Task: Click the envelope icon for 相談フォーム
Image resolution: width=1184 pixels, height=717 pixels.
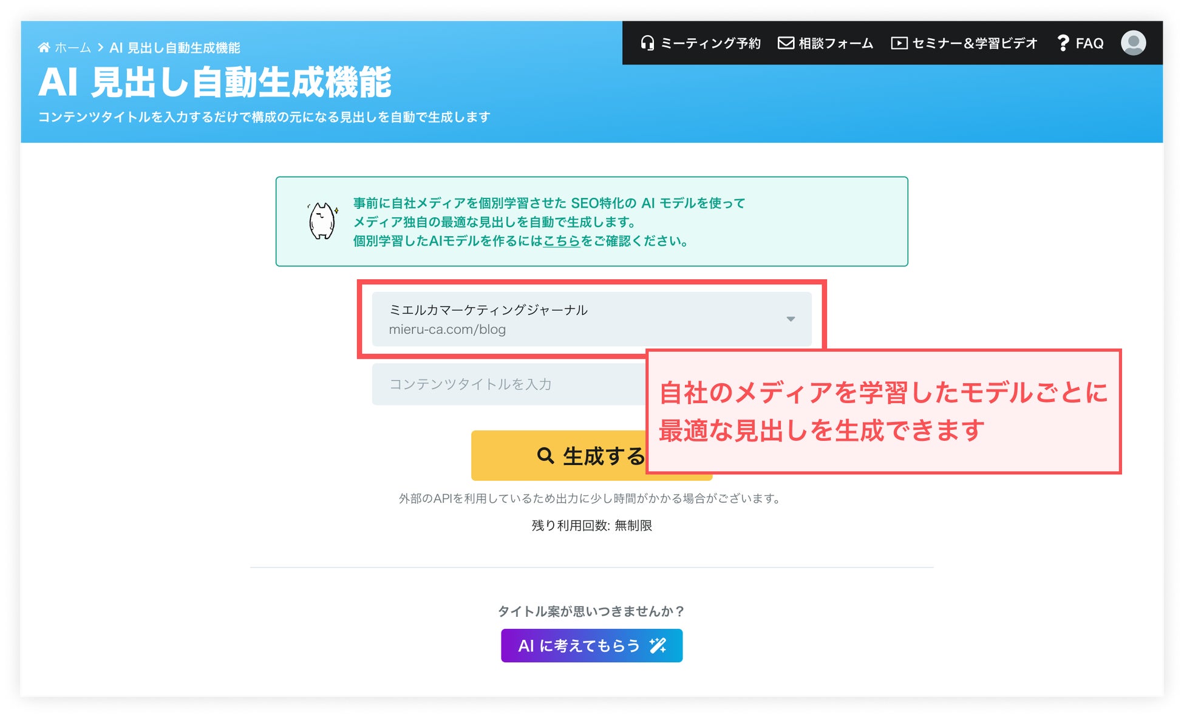Action: [786, 43]
